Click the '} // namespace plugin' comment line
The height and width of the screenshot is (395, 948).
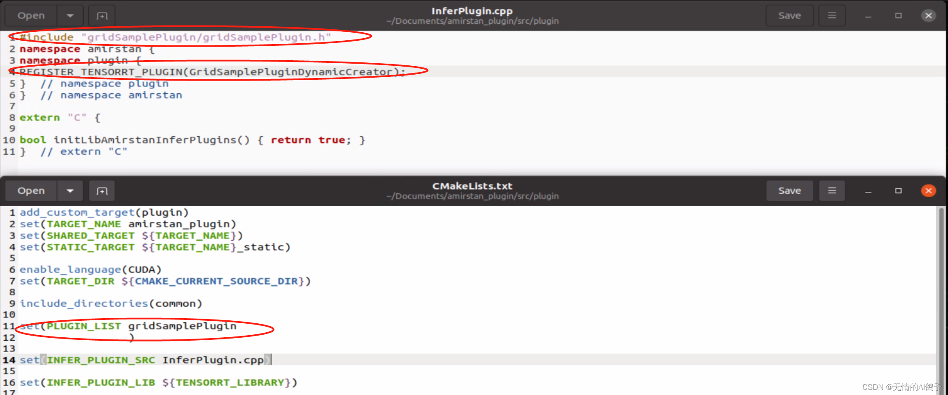click(94, 84)
